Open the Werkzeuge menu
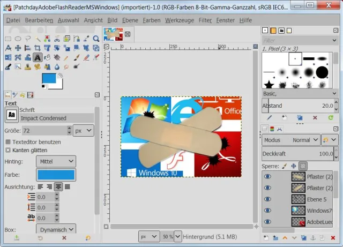The width and height of the screenshot is (343, 247). pos(180,20)
